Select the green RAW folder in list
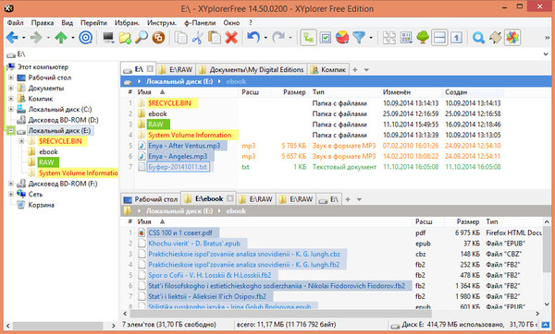555x334 pixels. click(x=155, y=125)
